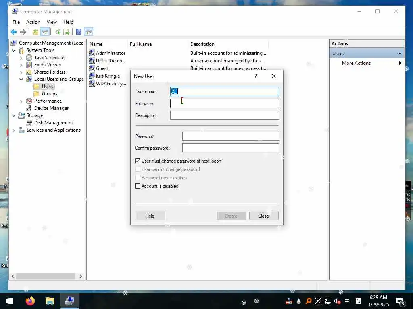
Task: Click the Performance gauge icon
Action: pos(29,101)
